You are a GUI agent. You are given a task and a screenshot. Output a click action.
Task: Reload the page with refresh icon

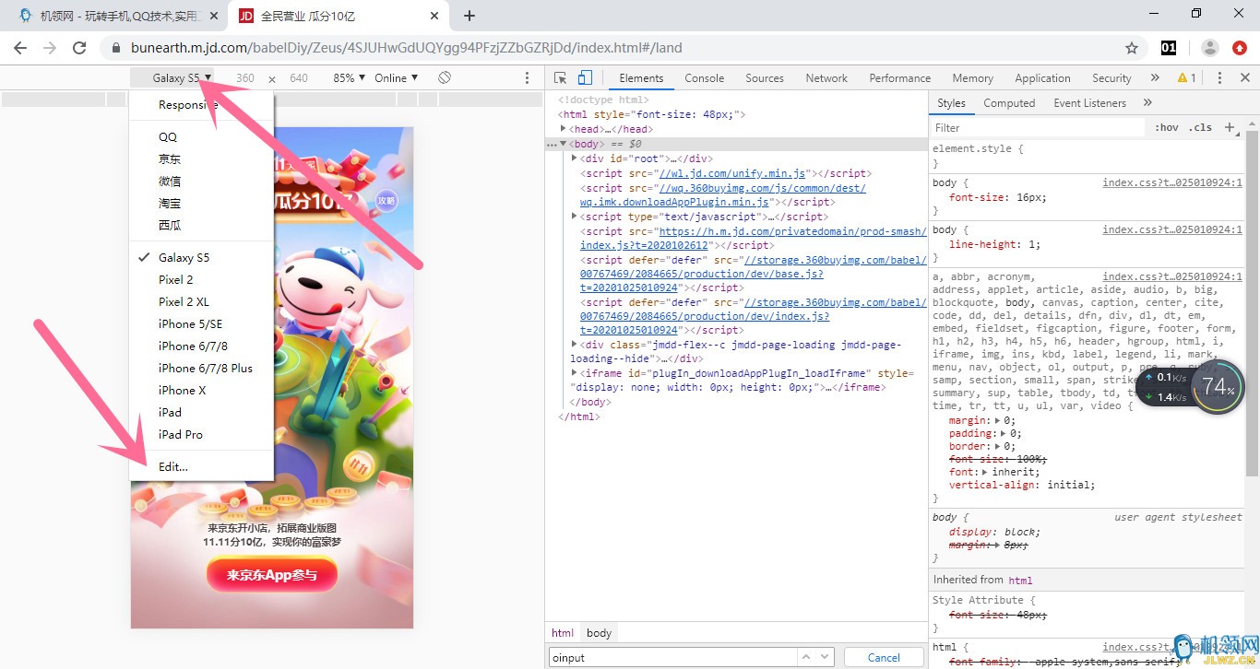click(79, 48)
